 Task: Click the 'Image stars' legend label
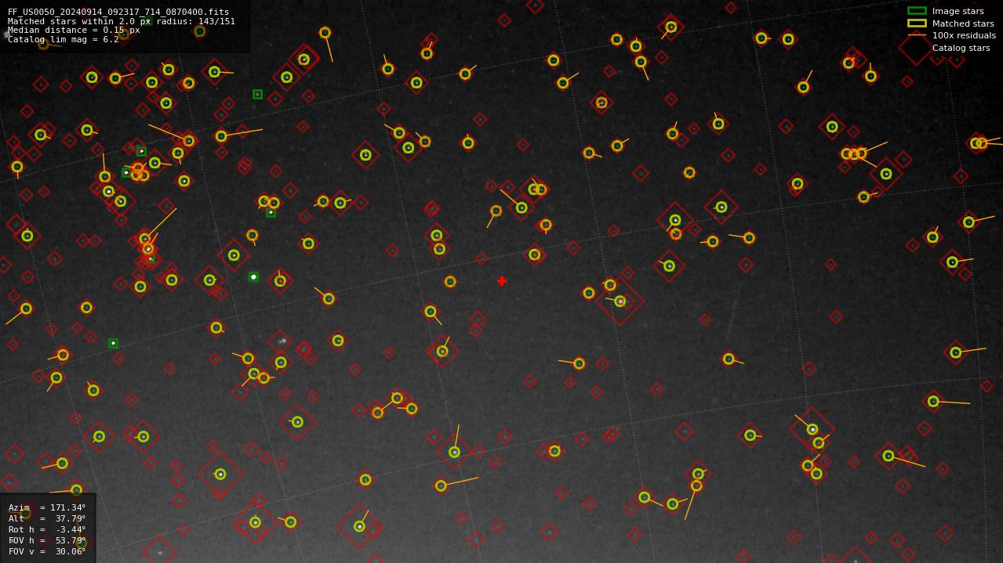(x=958, y=11)
